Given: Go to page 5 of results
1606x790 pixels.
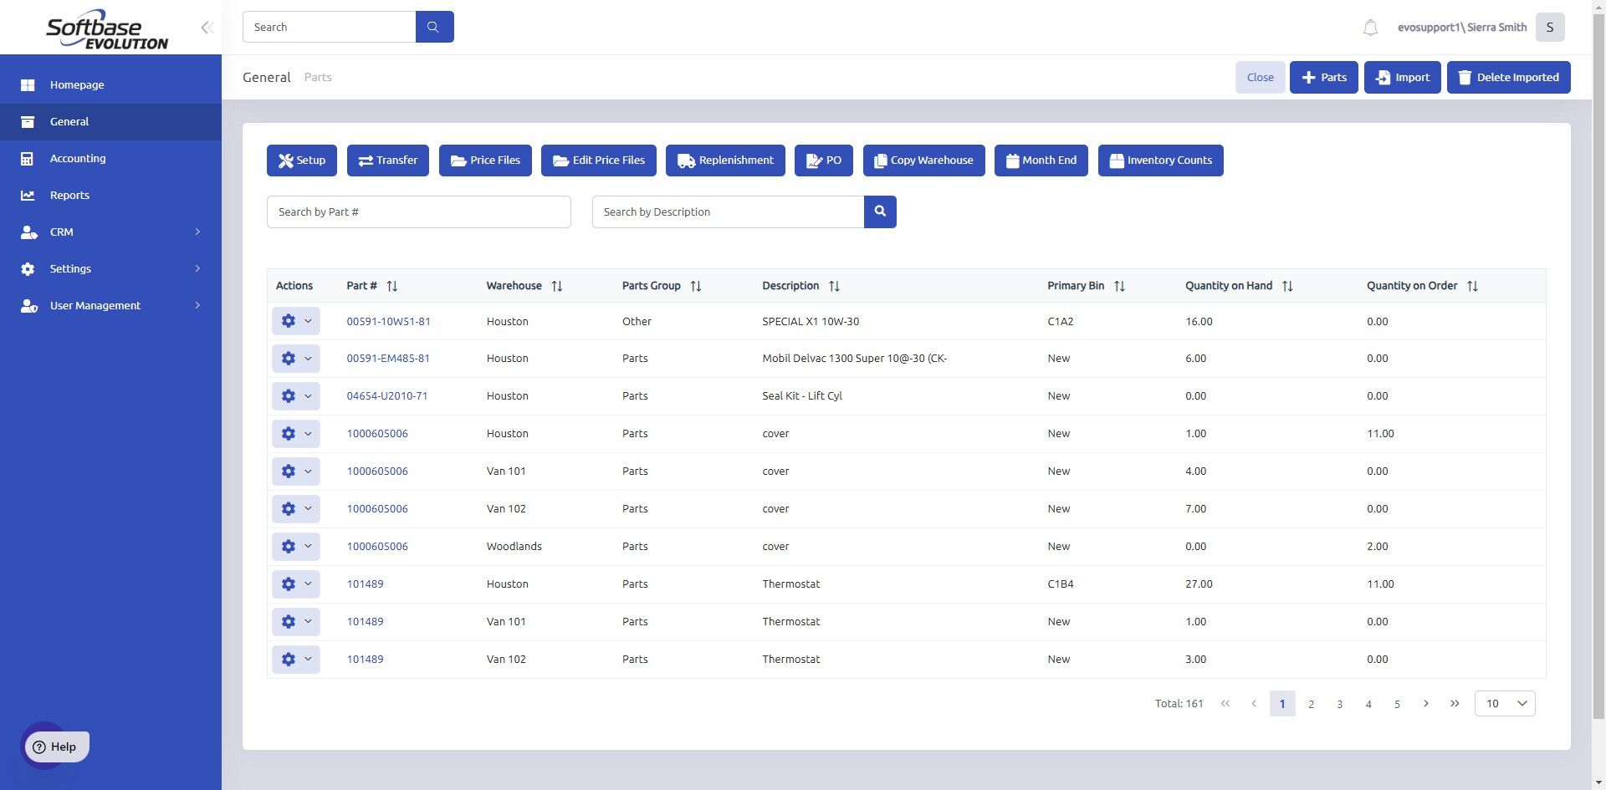Looking at the screenshot, I should click(x=1397, y=704).
